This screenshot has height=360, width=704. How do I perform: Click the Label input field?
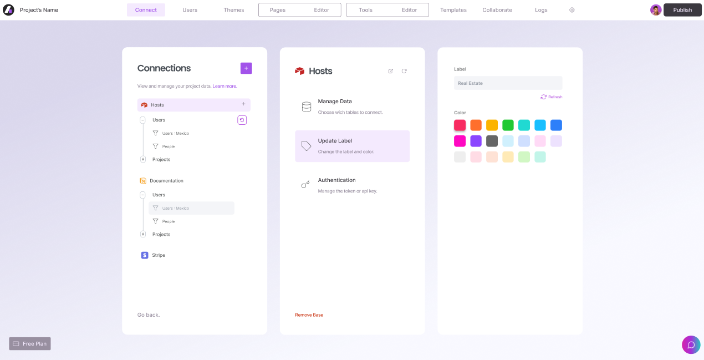(x=508, y=83)
